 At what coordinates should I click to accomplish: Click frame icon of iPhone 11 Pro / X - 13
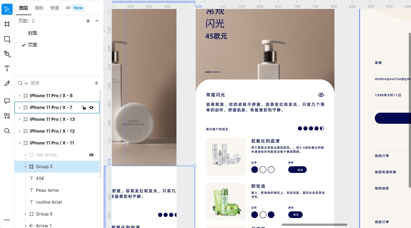pyautogui.click(x=26, y=119)
